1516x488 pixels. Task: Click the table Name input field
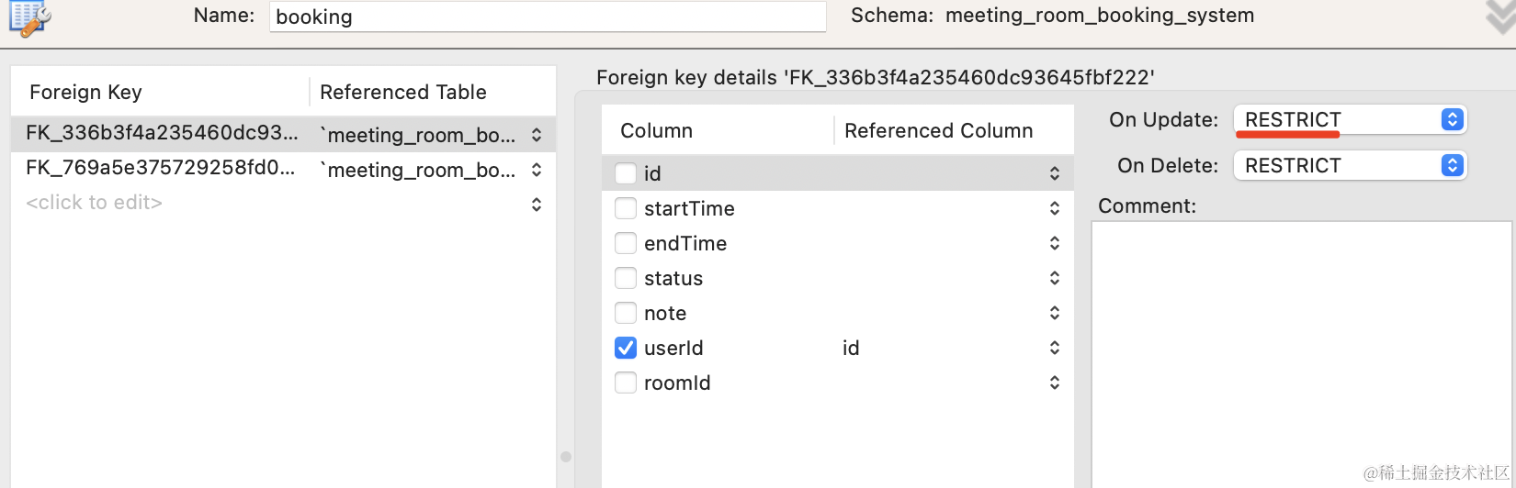click(x=547, y=17)
